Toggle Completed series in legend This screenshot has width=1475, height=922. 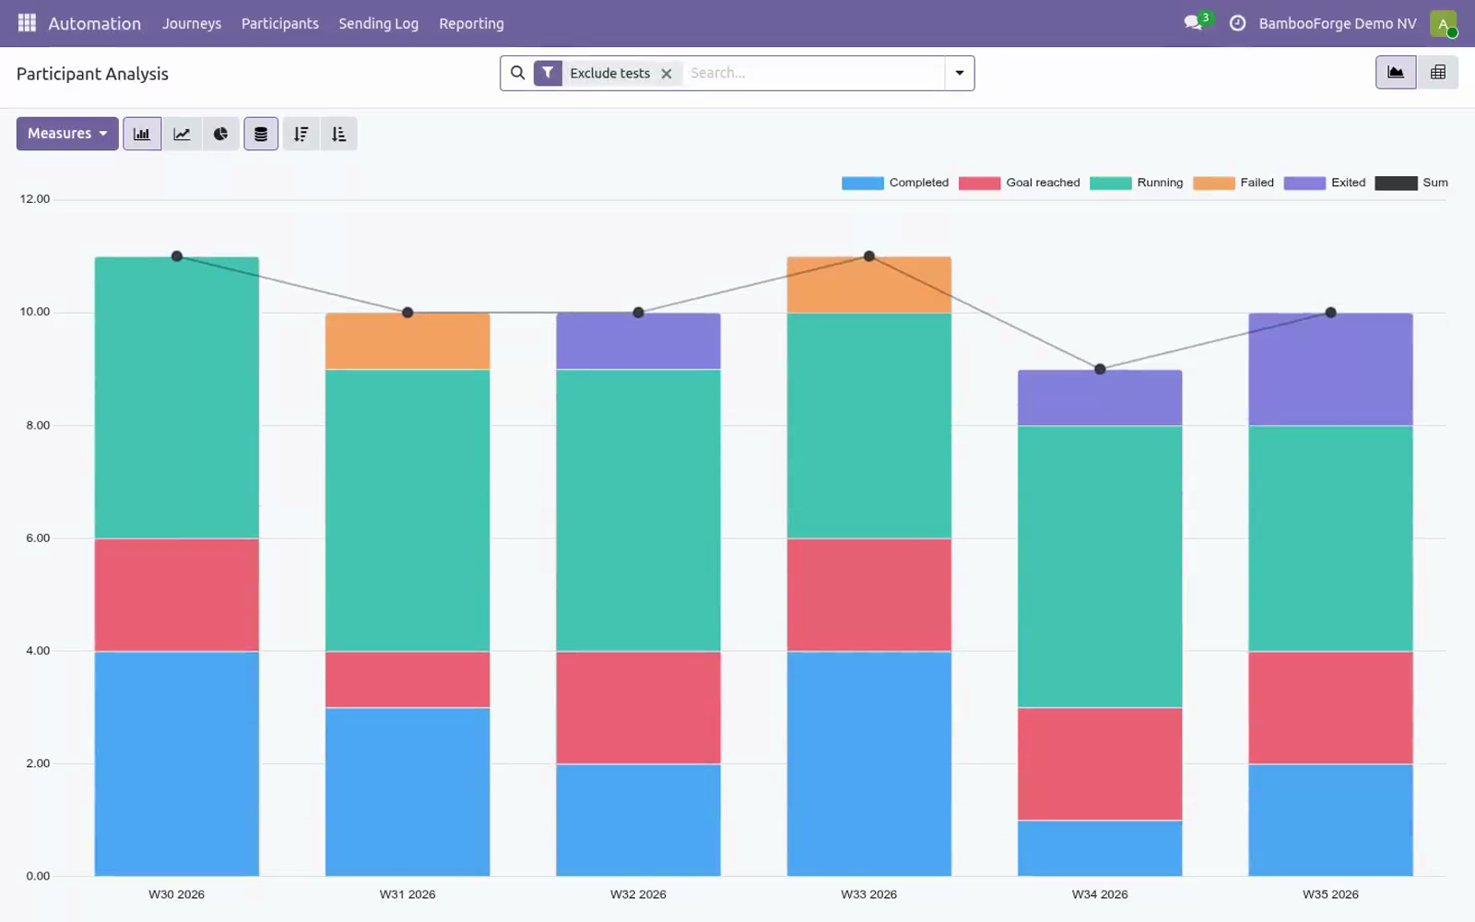coord(895,183)
